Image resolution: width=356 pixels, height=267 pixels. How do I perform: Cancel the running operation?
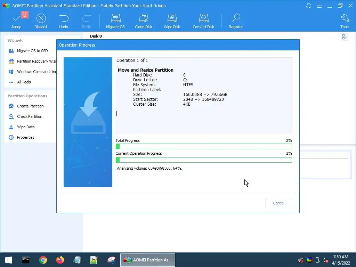coord(278,203)
